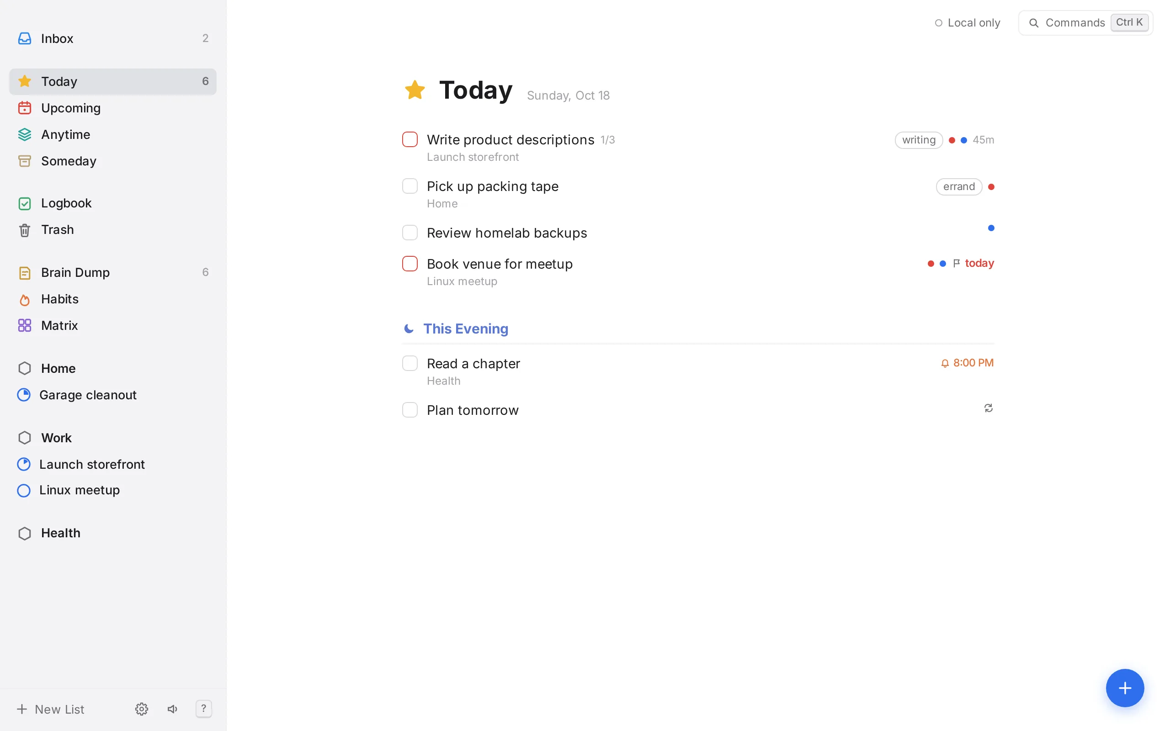This screenshot has height=731, width=1170.
Task: Click the deadline flag icon on Book venue
Action: click(956, 264)
